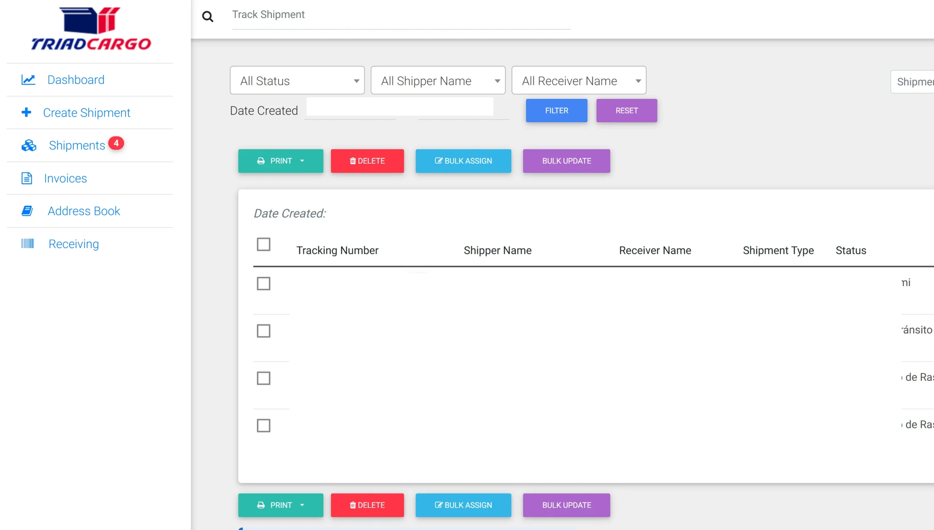Click the Receiver Name column header
934x530 pixels.
[655, 250]
